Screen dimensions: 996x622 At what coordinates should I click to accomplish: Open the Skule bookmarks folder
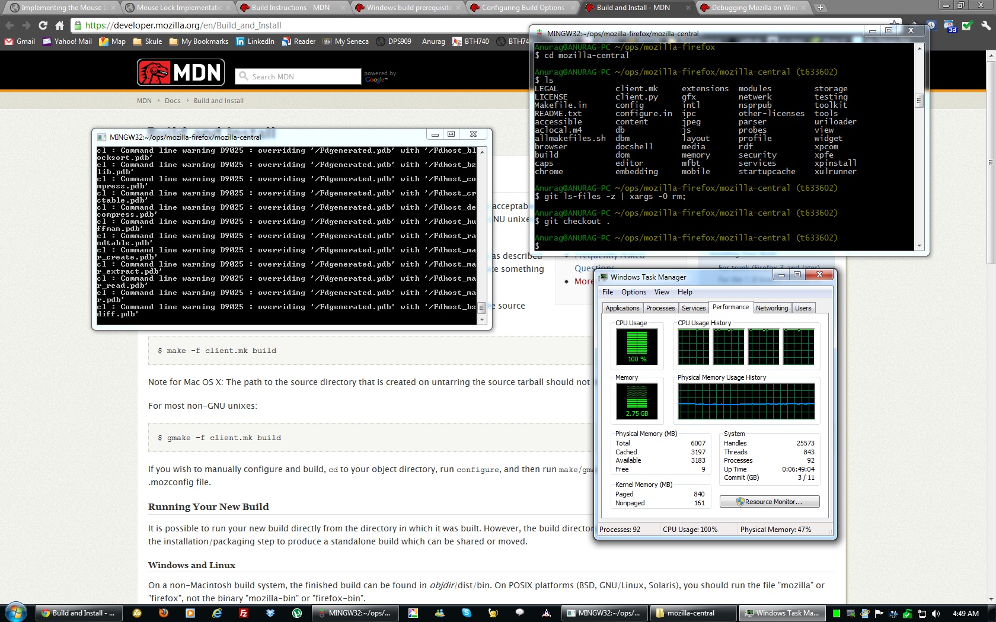(148, 41)
